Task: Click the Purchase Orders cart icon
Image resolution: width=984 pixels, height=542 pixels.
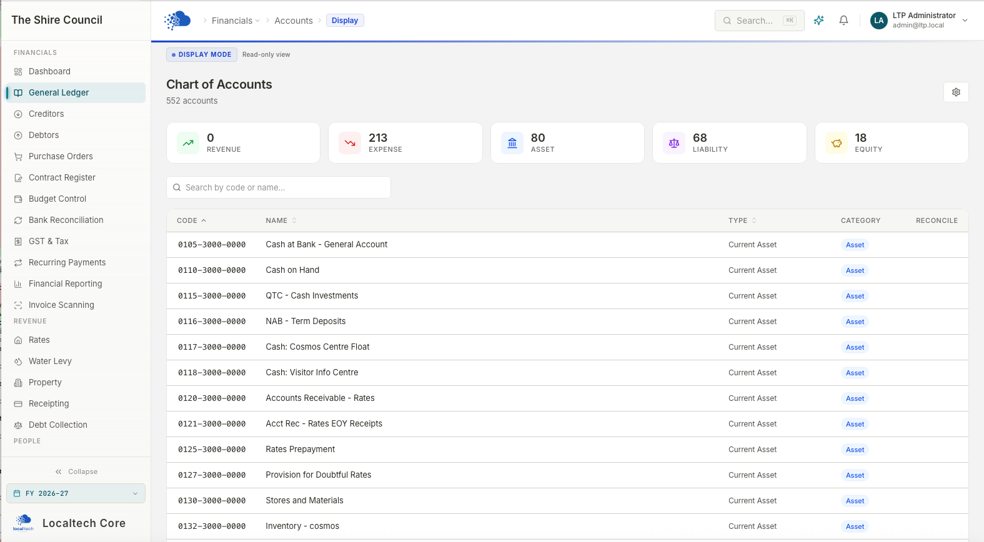Action: 18,157
